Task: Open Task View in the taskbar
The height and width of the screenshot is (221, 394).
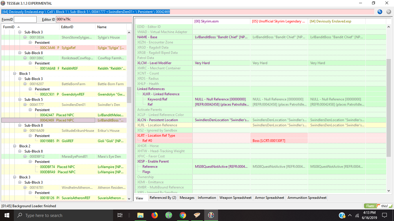Action: coord(120,215)
